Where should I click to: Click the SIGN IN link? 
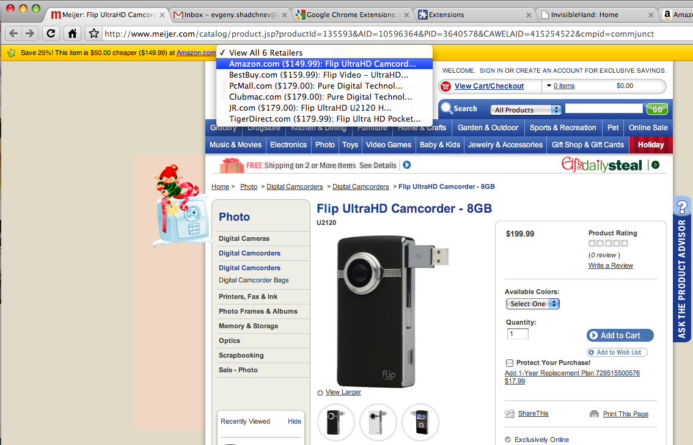point(491,70)
